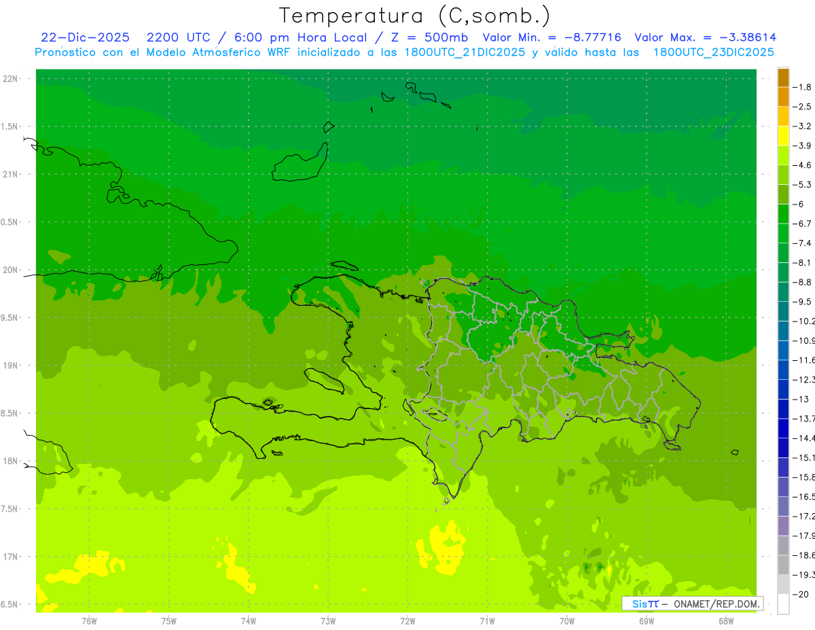Viewport: 815px width, 630px height.
Task: Pick the teal swatch between -8.8 and -9.5
Action: (783, 292)
